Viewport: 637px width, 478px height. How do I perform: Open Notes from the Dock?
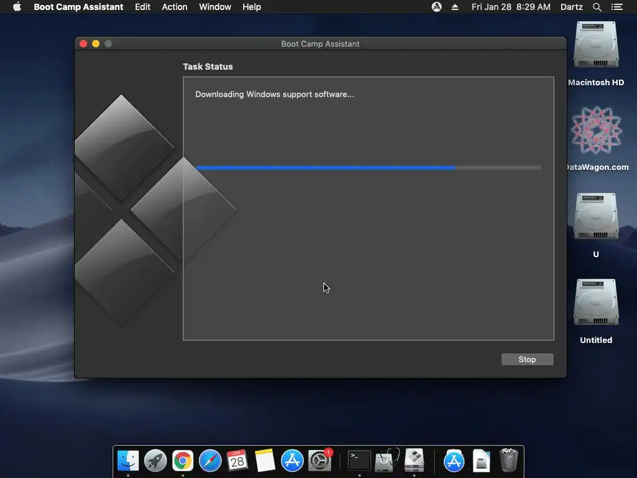(x=264, y=461)
